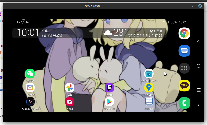
Task: Click the 23° temperature reading
Action: tap(120, 32)
